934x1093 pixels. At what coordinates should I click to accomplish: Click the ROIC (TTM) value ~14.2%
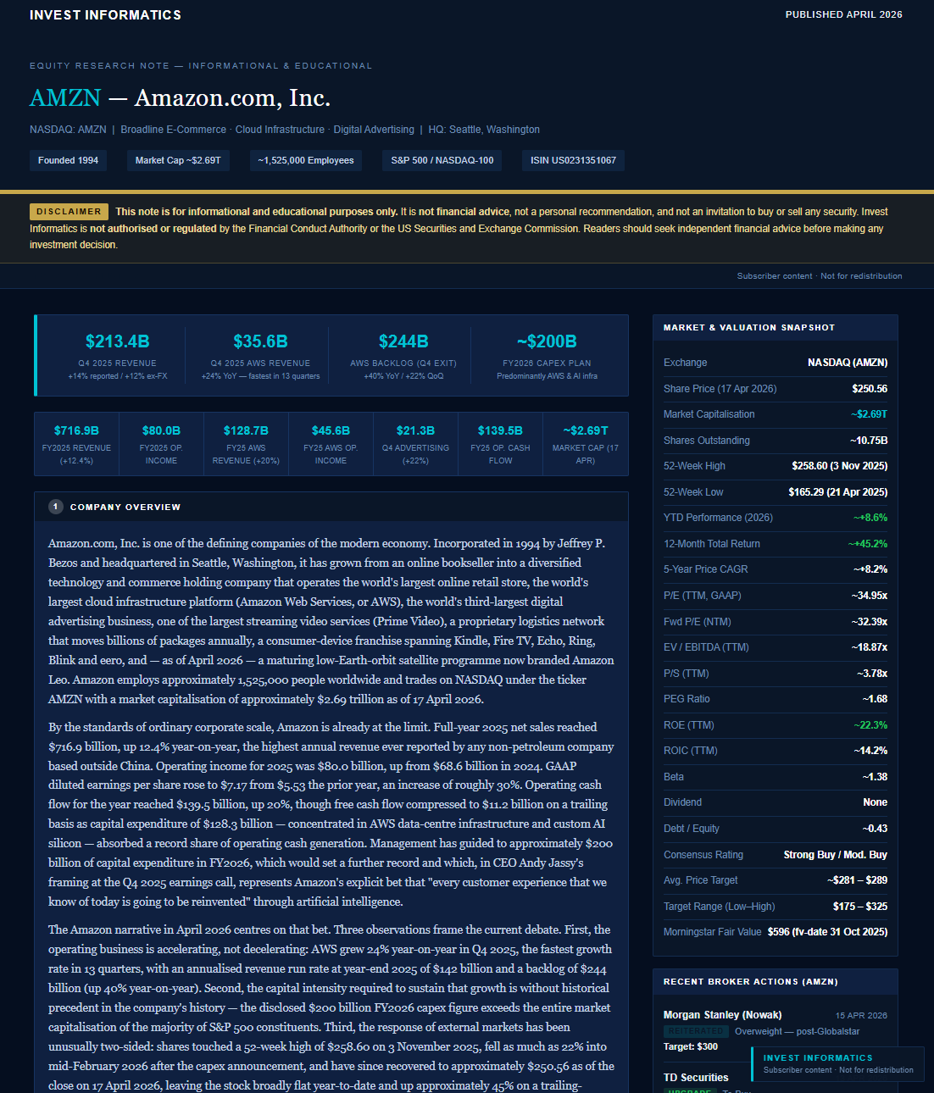(x=870, y=751)
